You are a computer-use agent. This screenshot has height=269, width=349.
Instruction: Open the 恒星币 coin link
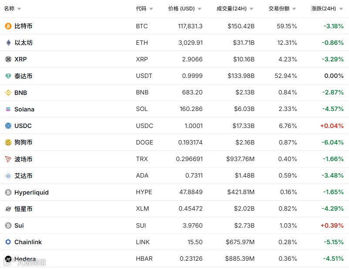click(x=23, y=209)
